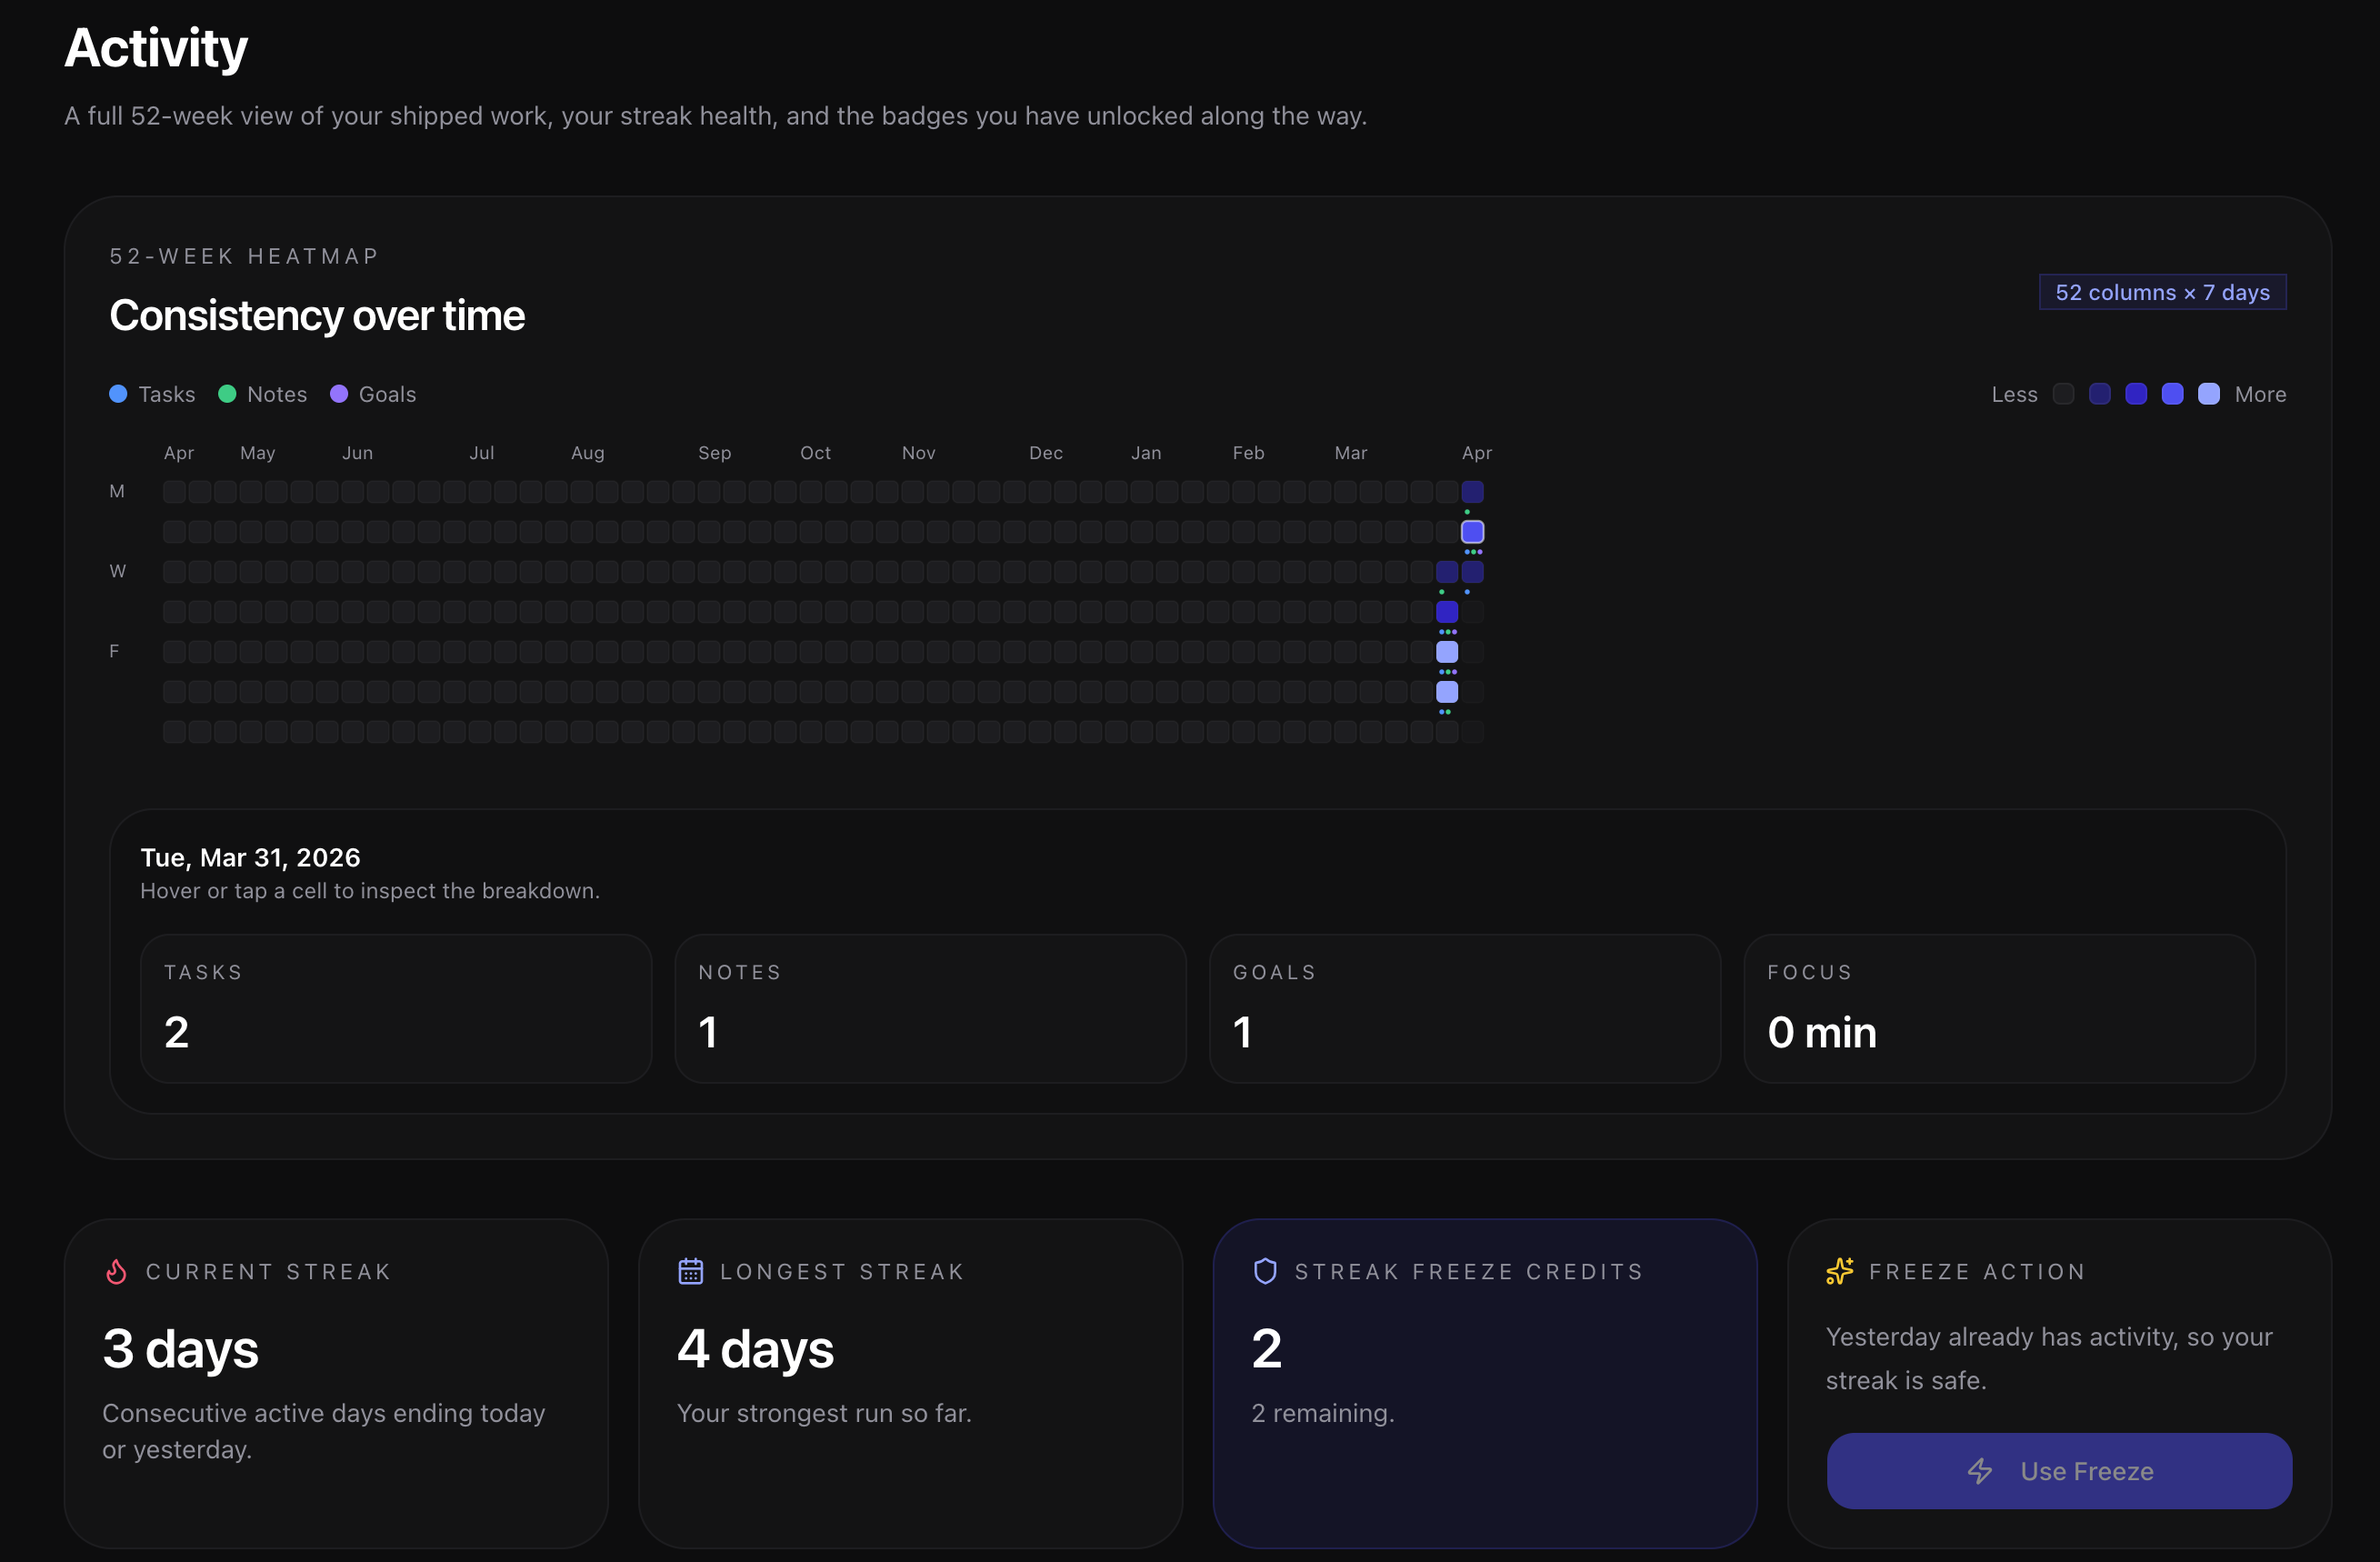
Task: Click the lightest swatch next to More
Action: click(x=2209, y=394)
